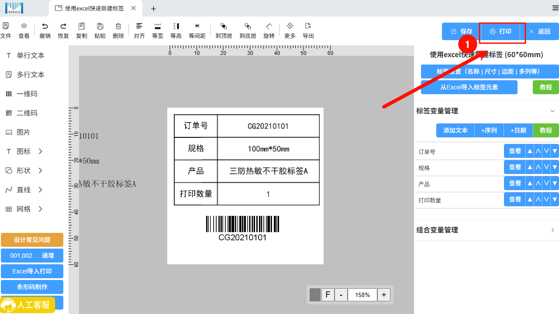
Task: Move 订单号 variable to top (▲)
Action: [530, 151]
